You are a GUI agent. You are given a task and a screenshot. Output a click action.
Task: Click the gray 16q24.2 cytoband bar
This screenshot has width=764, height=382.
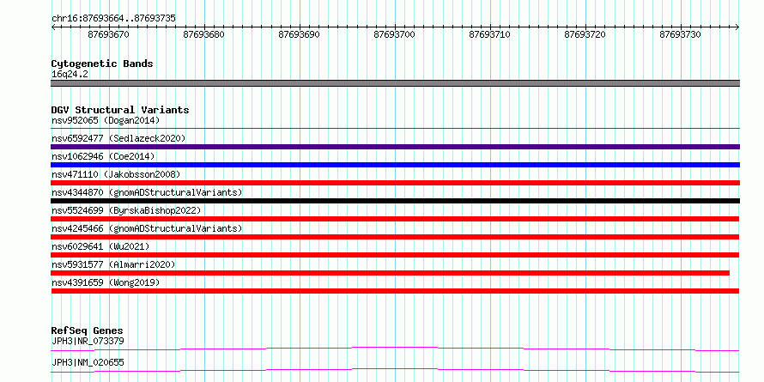pos(395,83)
